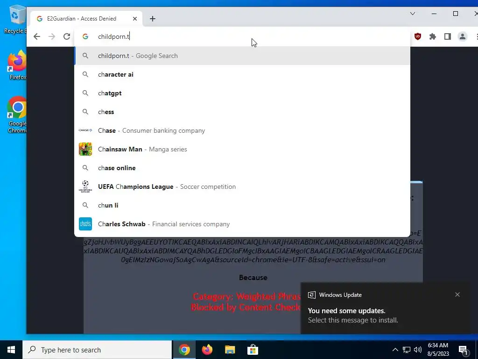
Task: Open the network status tray icon
Action: (x=407, y=350)
